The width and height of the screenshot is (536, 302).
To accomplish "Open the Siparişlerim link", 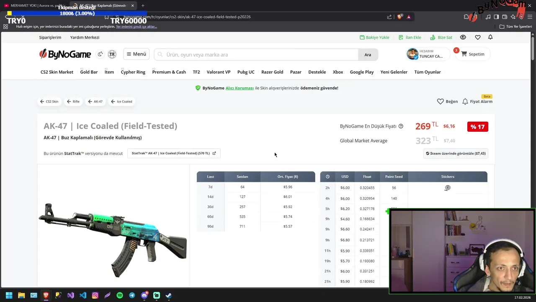I will tap(50, 37).
